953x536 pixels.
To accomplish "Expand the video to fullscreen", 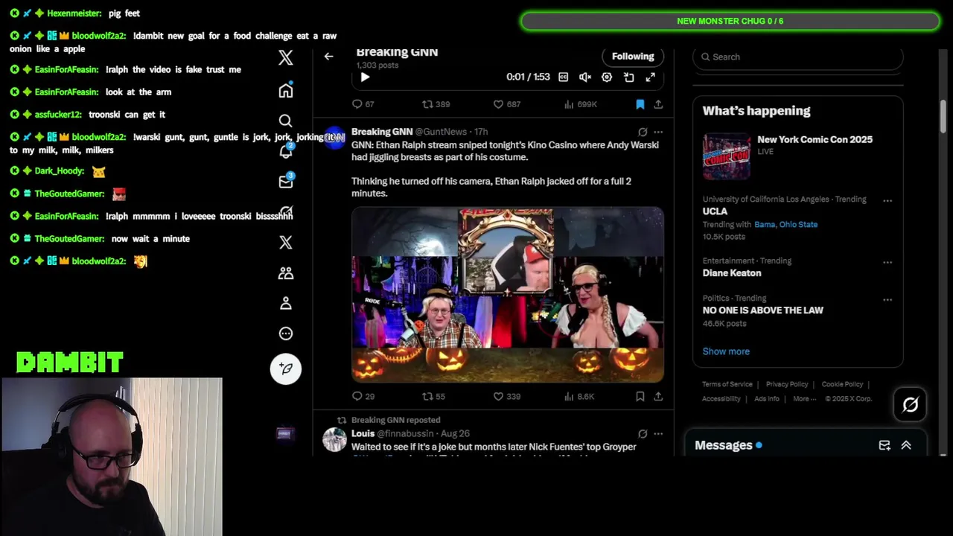I will tap(650, 77).
